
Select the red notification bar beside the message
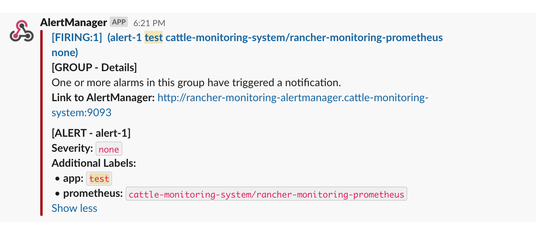point(41,119)
